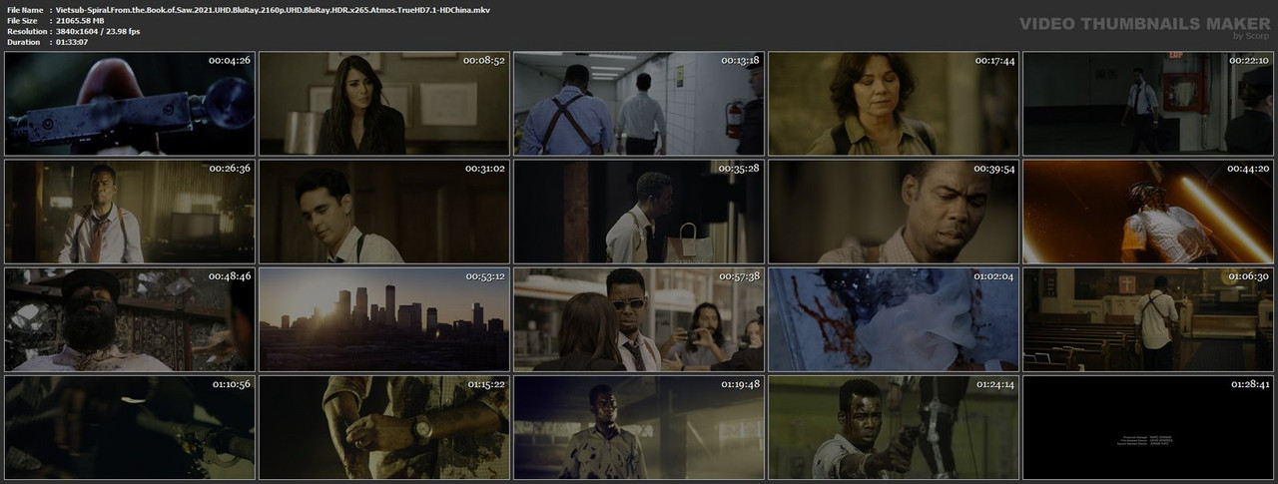This screenshot has width=1278, height=484.
Task: Click the File Size label
Action: point(22,20)
